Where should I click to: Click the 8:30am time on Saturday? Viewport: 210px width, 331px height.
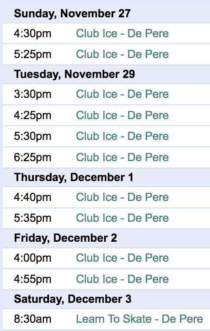[x=33, y=319]
